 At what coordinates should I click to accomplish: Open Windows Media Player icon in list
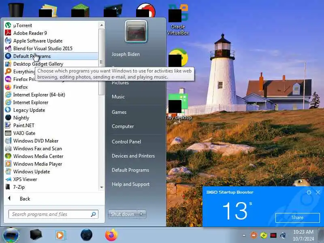tap(8, 164)
